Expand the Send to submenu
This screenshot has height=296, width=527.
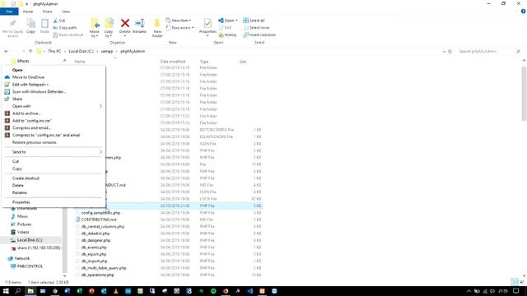(x=54, y=152)
